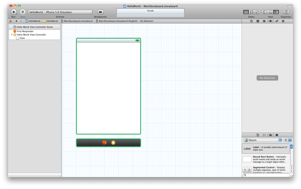Show the Object library cube icon
The height and width of the screenshot is (189, 301).
[x=271, y=135]
